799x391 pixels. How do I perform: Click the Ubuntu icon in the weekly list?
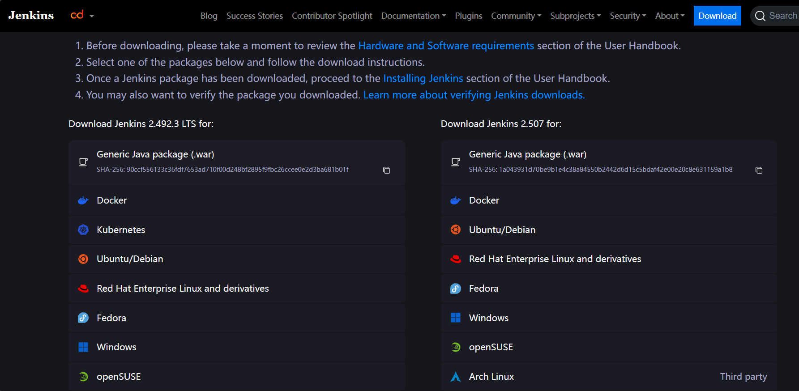coord(456,230)
